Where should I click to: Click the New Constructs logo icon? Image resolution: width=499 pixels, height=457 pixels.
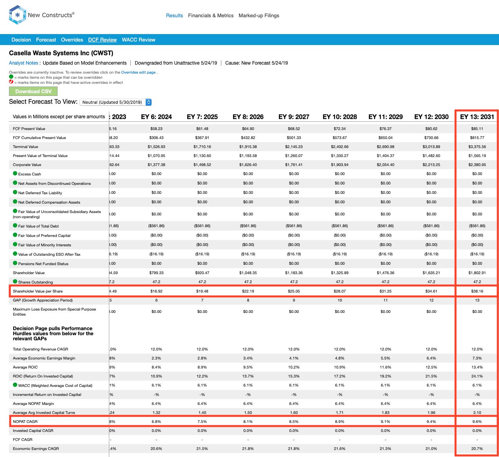pyautogui.click(x=18, y=15)
